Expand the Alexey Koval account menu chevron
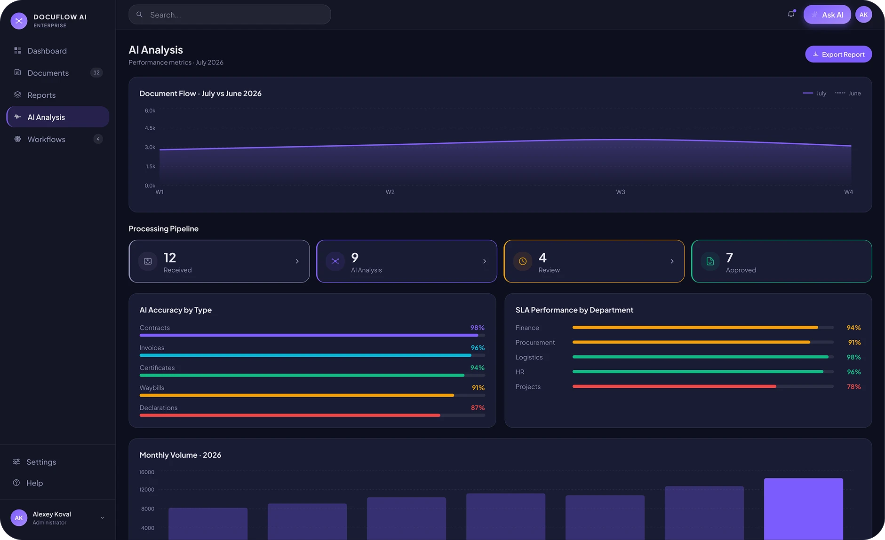This screenshot has height=540, width=885. pos(102,518)
